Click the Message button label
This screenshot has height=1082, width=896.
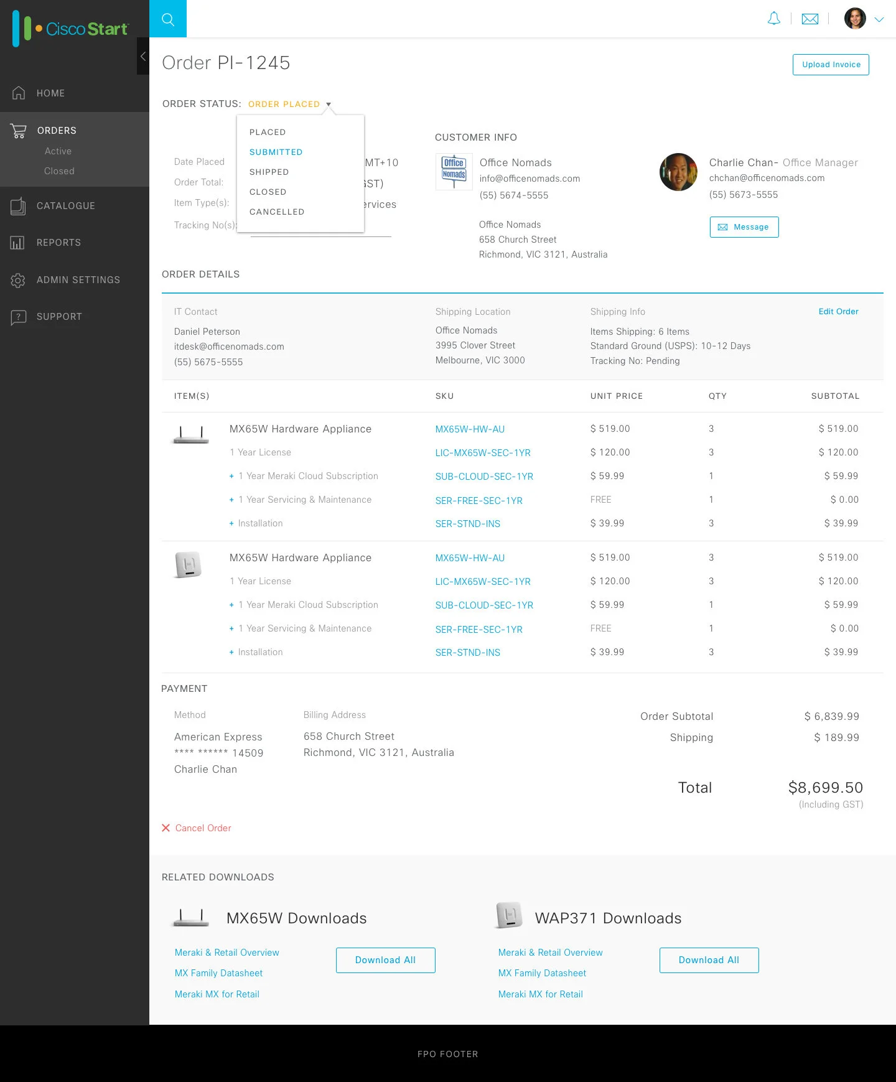coord(751,227)
